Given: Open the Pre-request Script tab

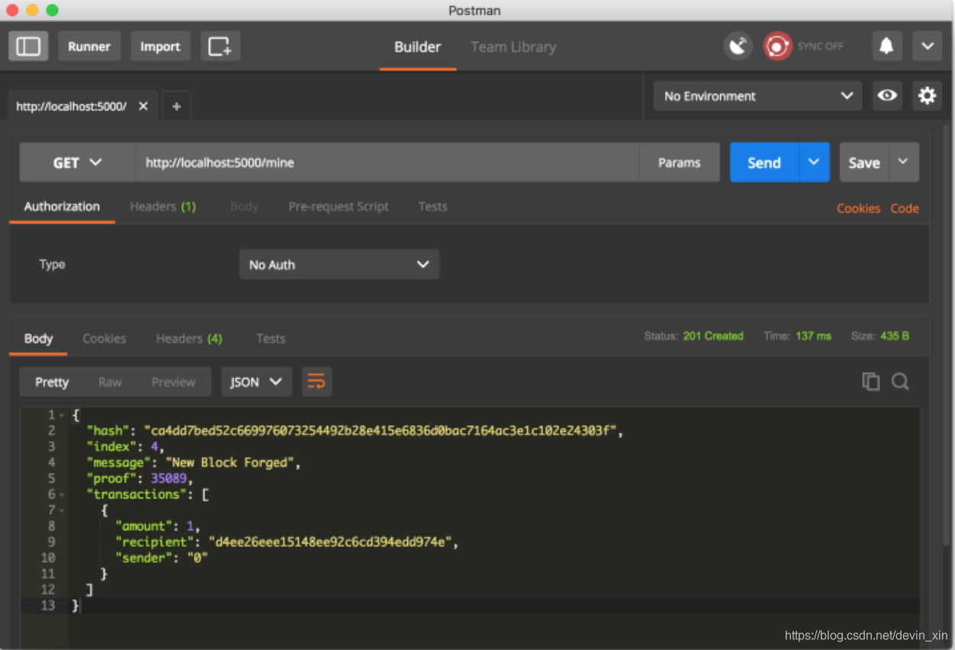Looking at the screenshot, I should pyautogui.click(x=339, y=207).
